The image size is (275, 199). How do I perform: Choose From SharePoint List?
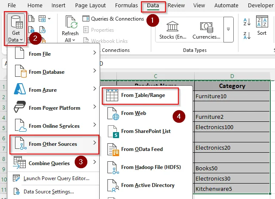(x=146, y=131)
